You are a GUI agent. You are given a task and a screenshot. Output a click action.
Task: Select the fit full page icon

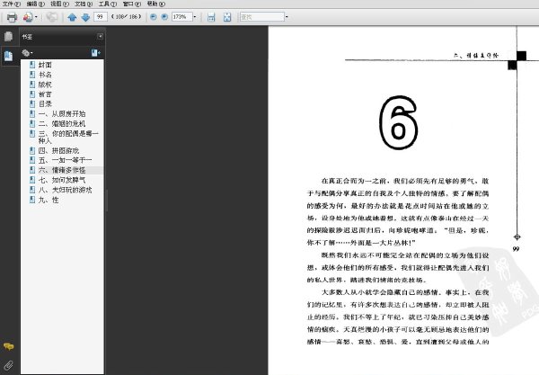(227, 17)
